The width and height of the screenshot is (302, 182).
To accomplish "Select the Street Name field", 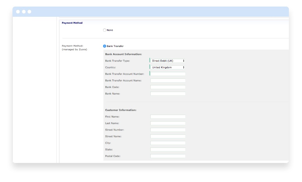I will pyautogui.click(x=168, y=136).
